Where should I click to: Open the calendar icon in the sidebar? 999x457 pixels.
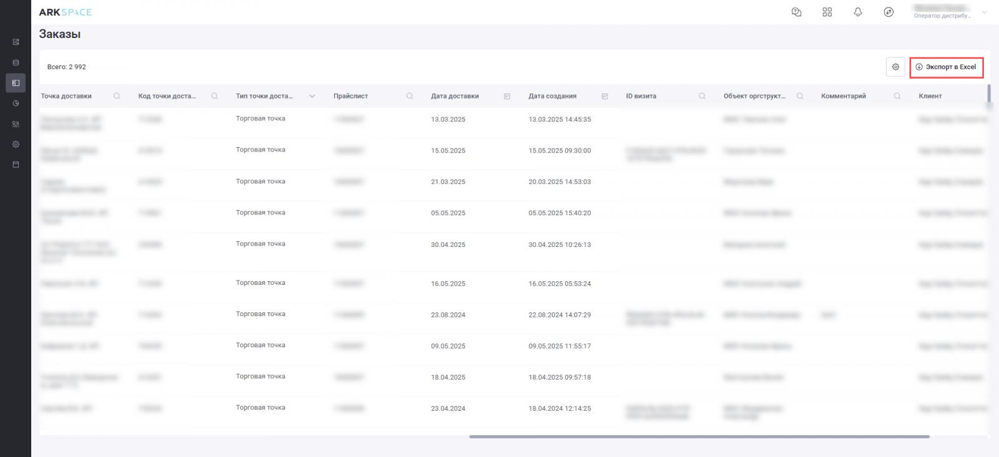click(x=16, y=165)
